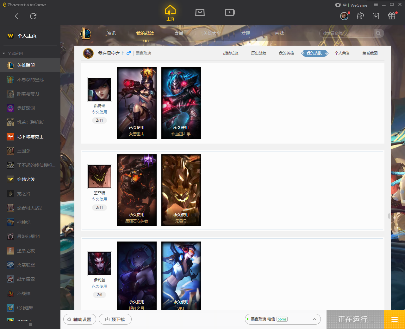Image resolution: width=405 pixels, height=329 pixels.
Task: Click the 正在运行 button
Action: click(355, 319)
